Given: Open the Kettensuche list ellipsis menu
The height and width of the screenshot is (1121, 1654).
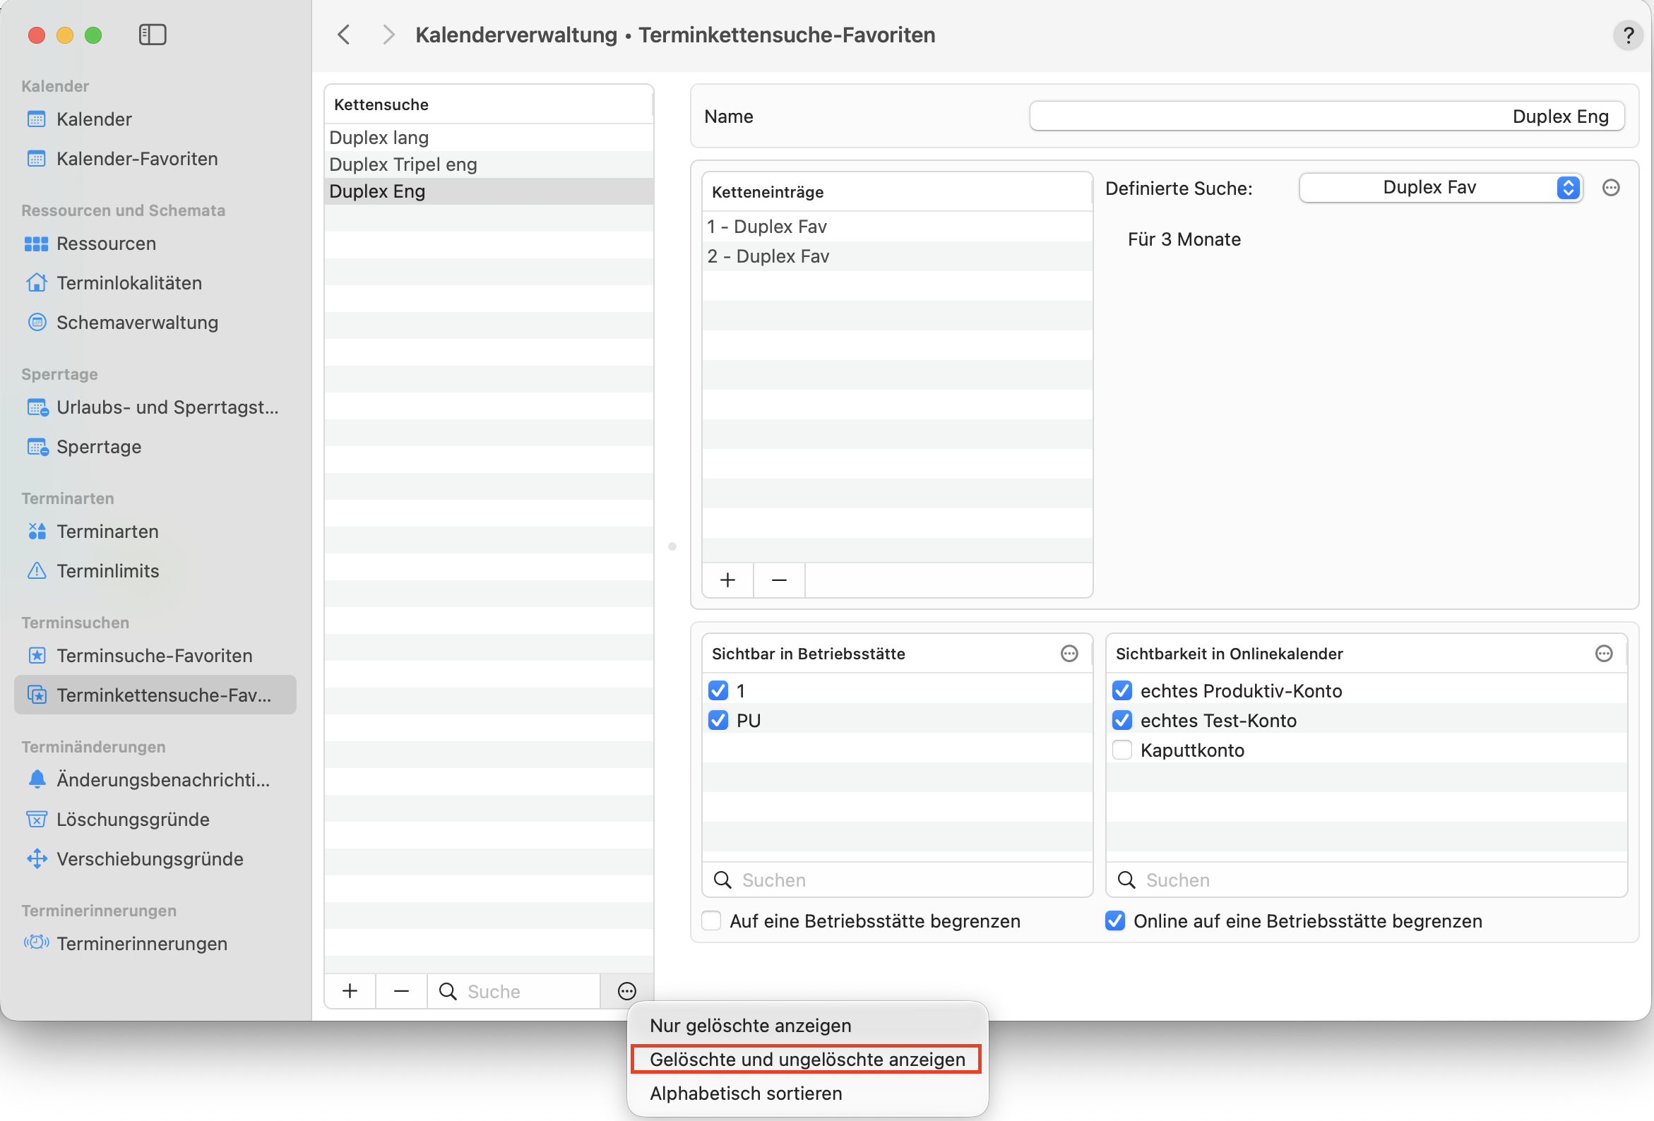Looking at the screenshot, I should pyautogui.click(x=627, y=990).
